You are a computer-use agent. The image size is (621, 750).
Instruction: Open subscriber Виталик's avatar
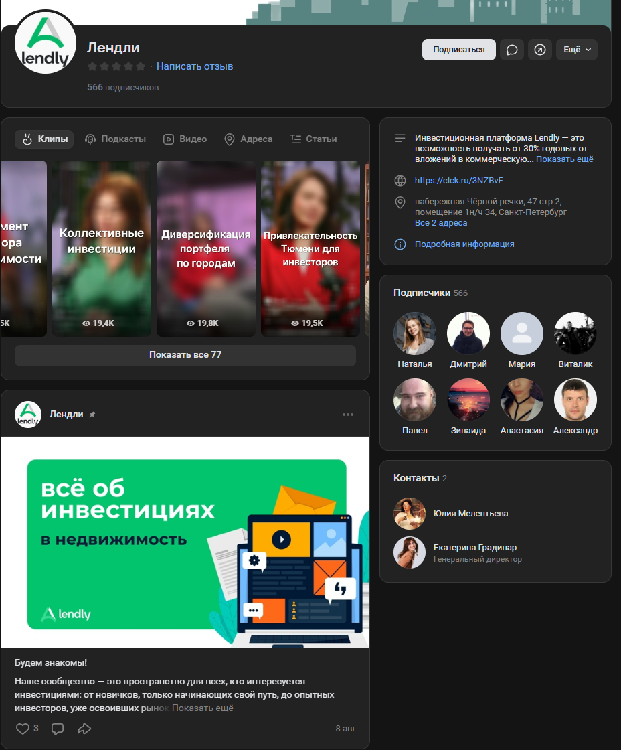(x=575, y=333)
